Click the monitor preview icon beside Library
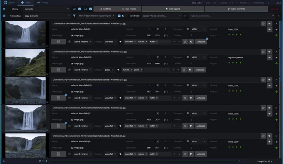The height and width of the screenshot is (164, 283). click(x=85, y=9)
